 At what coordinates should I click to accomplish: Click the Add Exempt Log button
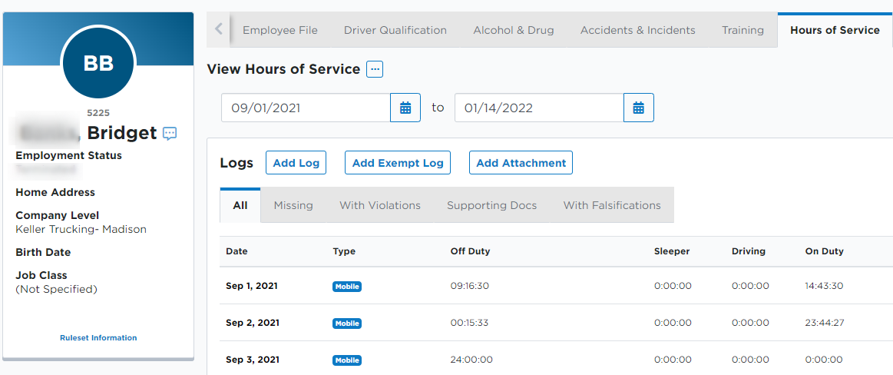pyautogui.click(x=398, y=163)
